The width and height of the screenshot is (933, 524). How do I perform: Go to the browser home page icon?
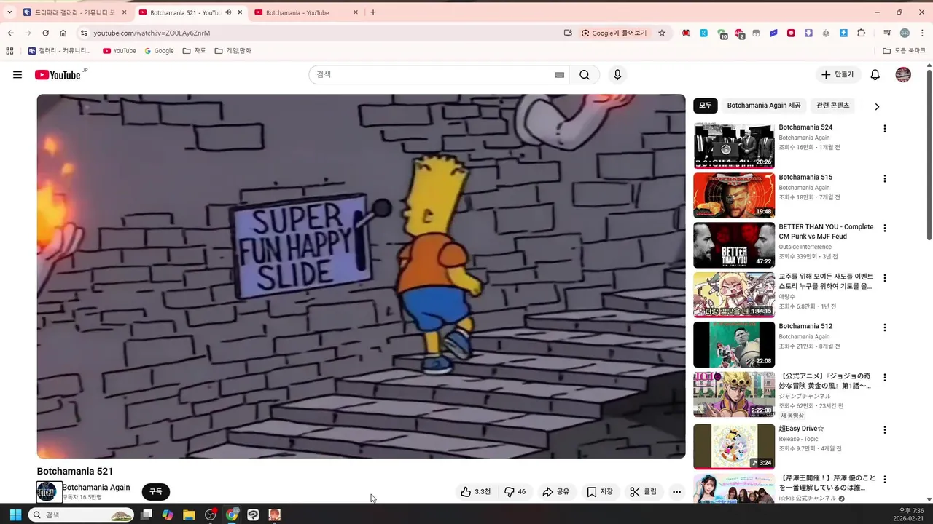(x=63, y=33)
